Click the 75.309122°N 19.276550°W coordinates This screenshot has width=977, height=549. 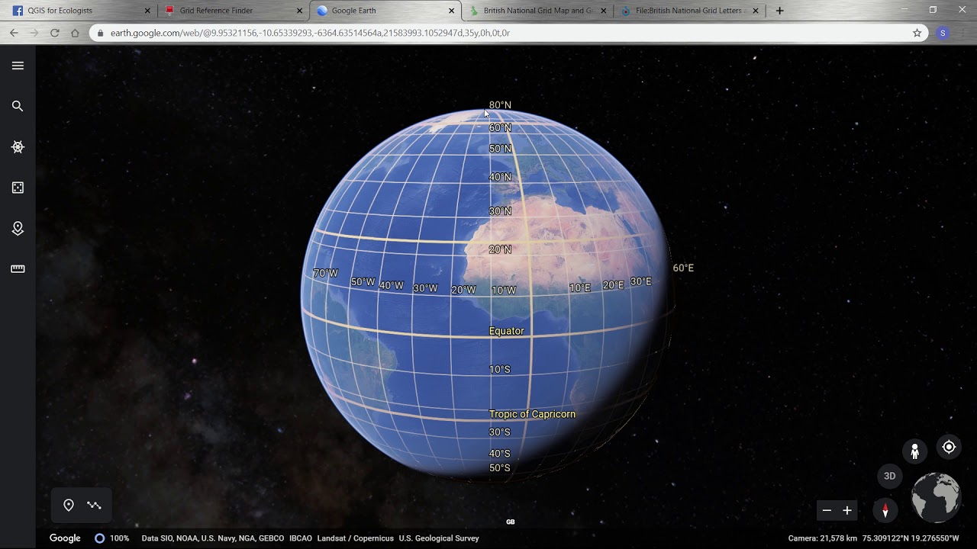pyautogui.click(x=911, y=538)
